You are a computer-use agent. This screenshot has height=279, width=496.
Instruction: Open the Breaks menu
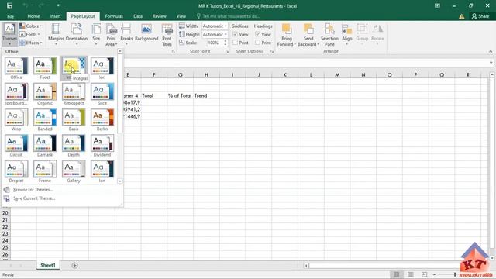[x=126, y=34]
